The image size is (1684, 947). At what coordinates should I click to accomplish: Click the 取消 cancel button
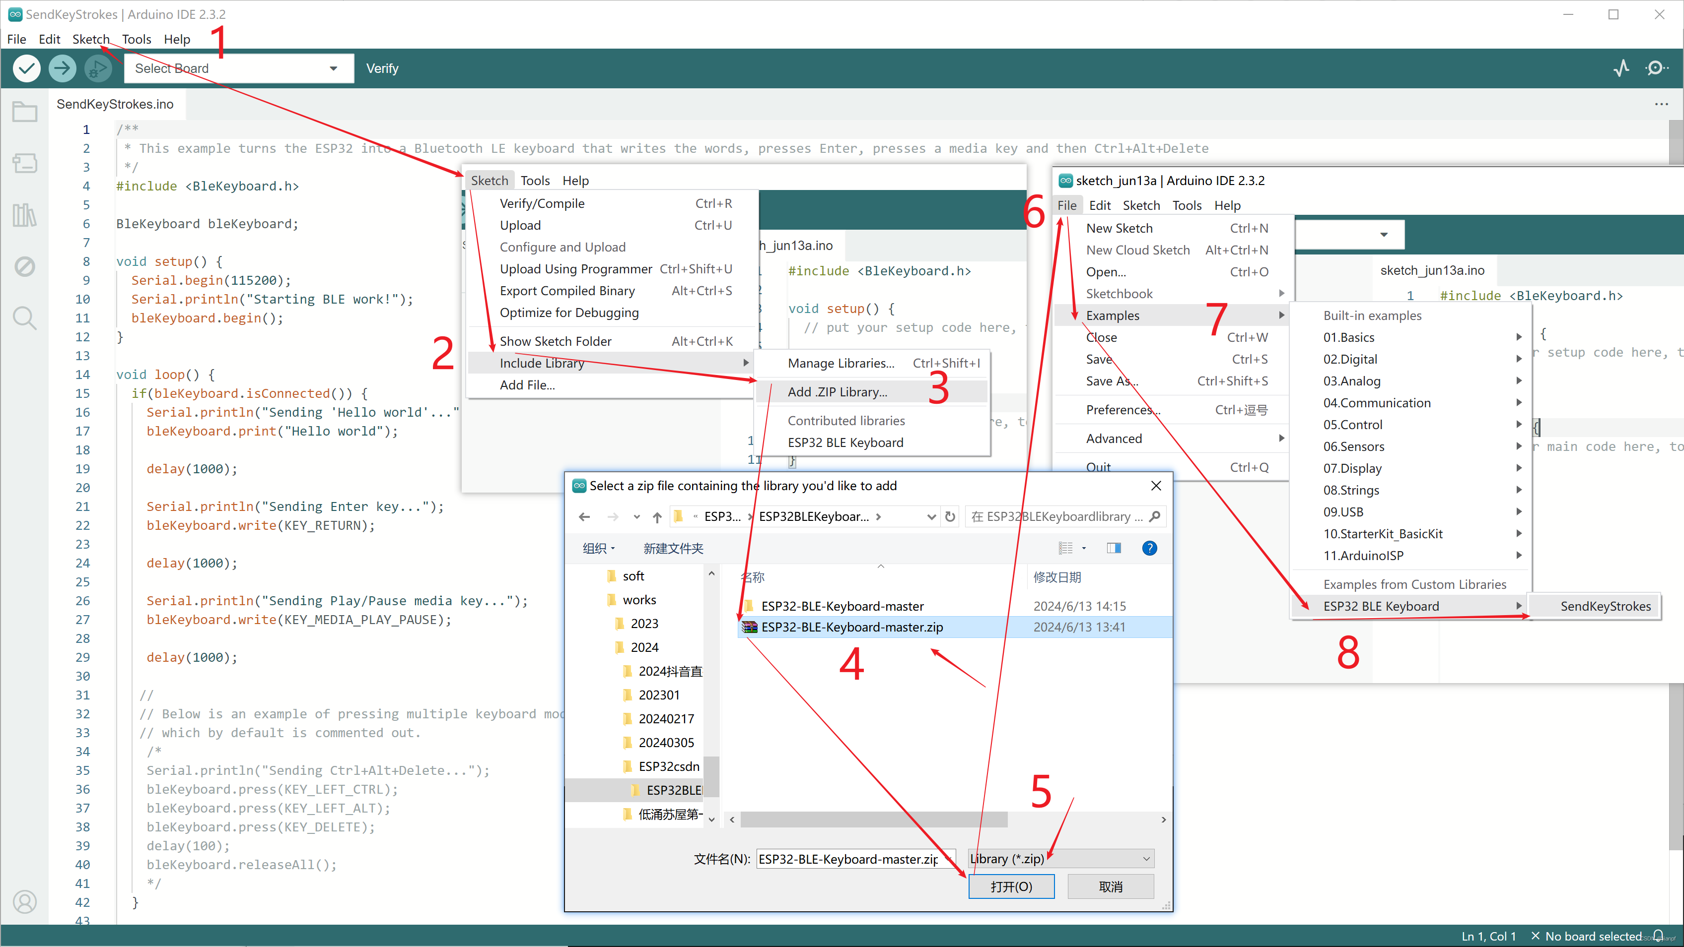coord(1111,886)
